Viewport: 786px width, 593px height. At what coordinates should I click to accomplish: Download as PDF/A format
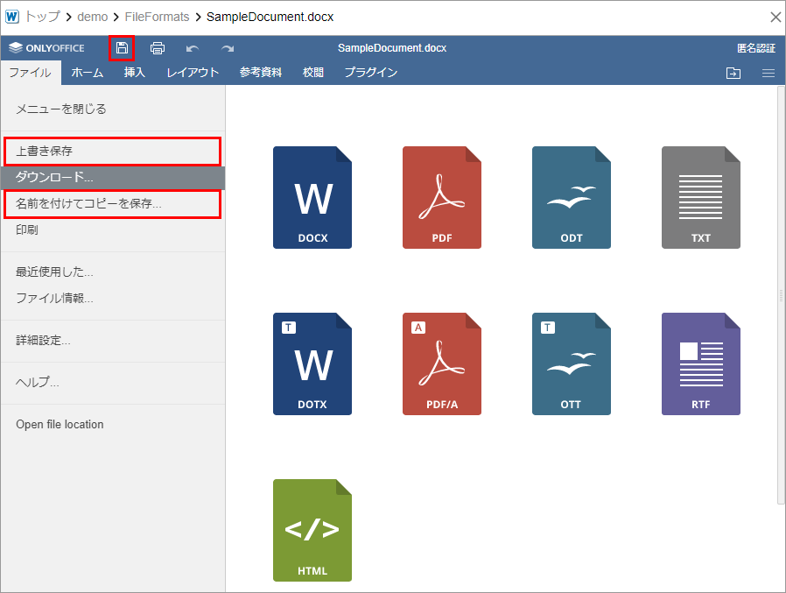click(442, 364)
